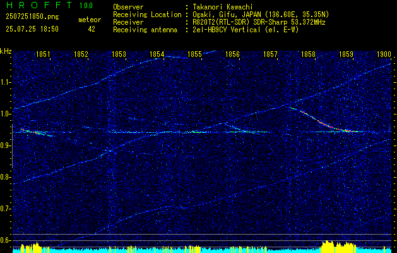Click the kHz axis unit label
The width and height of the screenshot is (397, 253).
[x=6, y=51]
